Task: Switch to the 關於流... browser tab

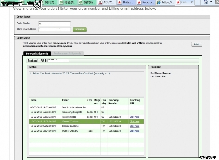Action: pyautogui.click(x=49, y=2)
